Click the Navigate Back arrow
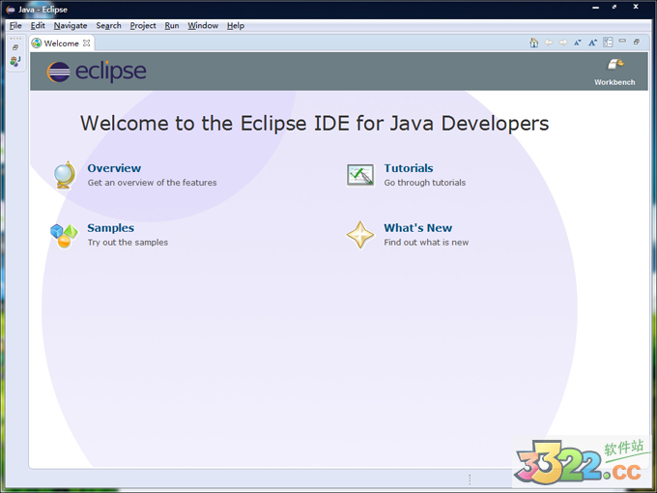The width and height of the screenshot is (657, 493). point(549,43)
